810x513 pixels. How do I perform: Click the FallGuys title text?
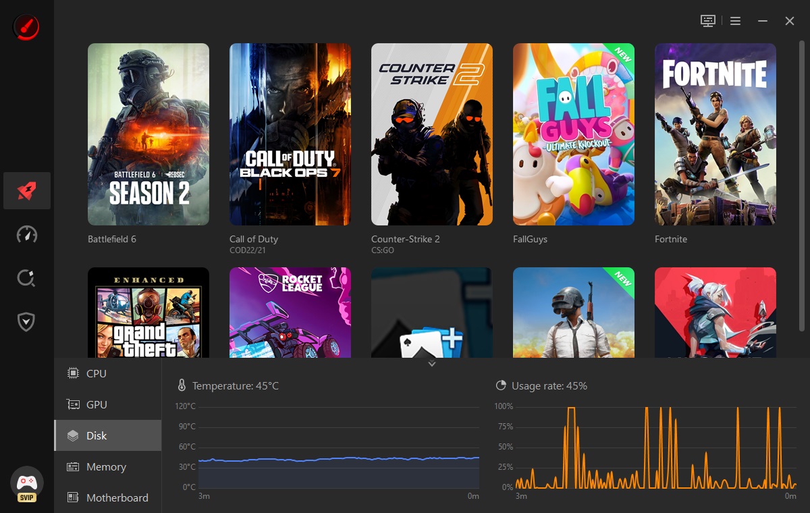click(531, 239)
